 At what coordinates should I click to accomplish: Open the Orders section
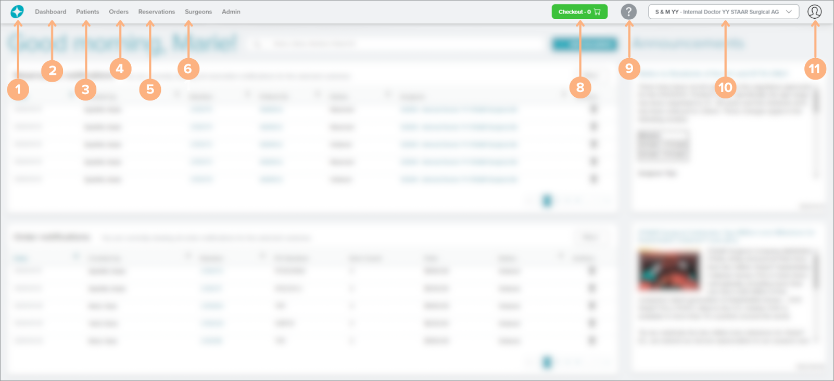point(119,11)
